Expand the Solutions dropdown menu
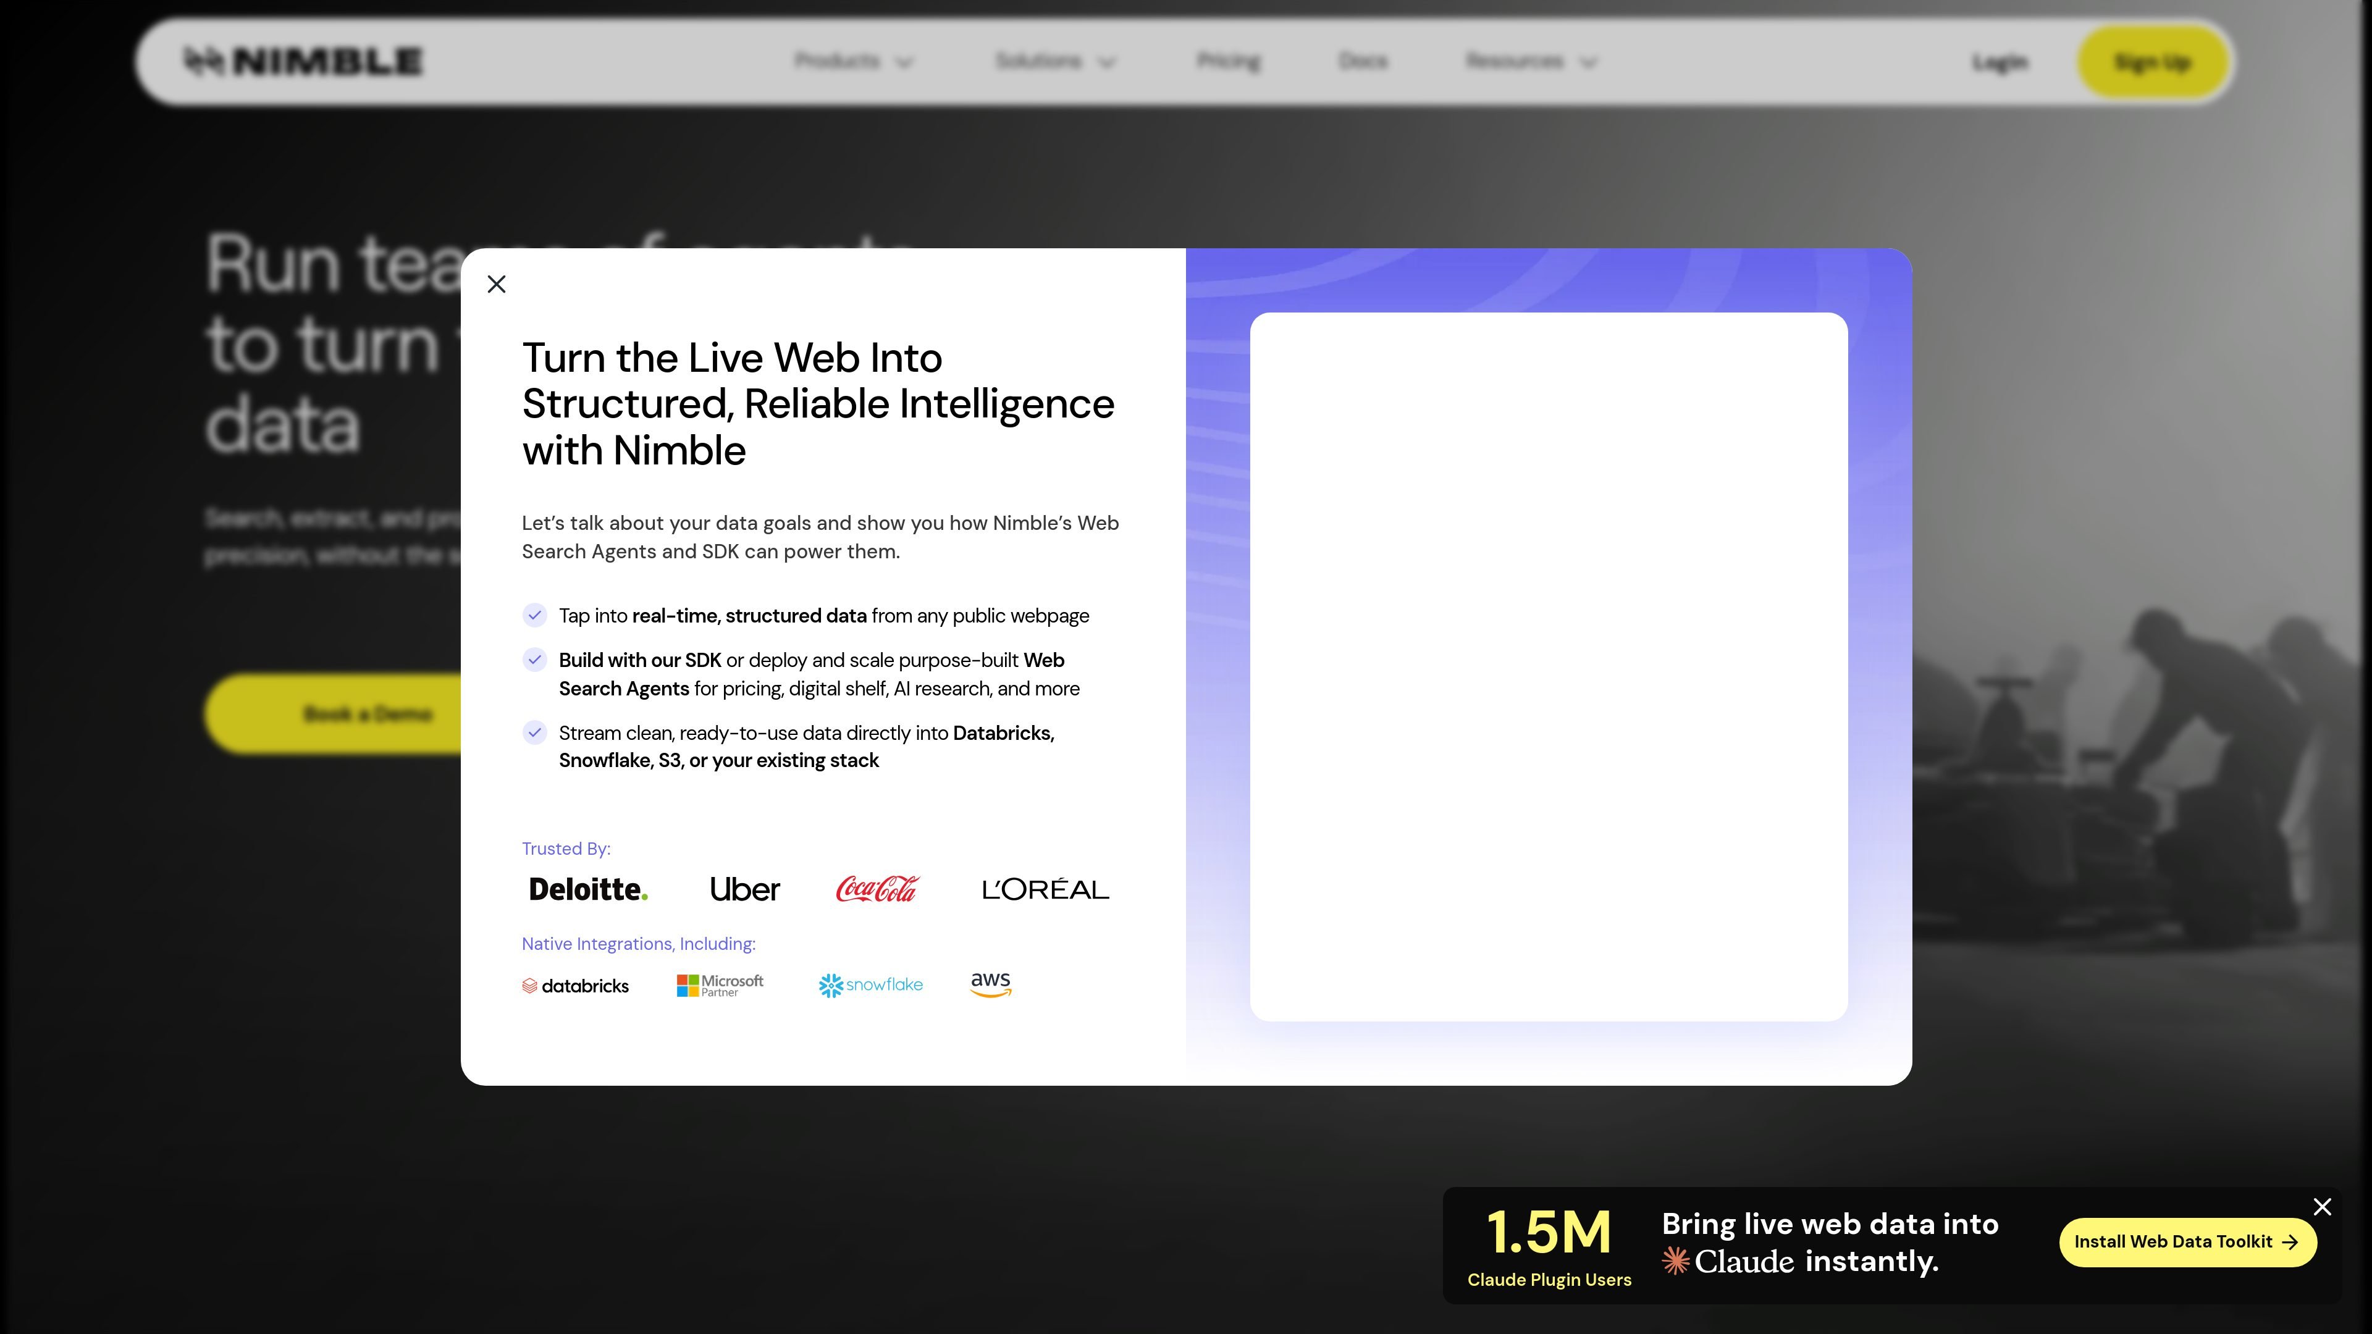This screenshot has height=1334, width=2372. point(1055,62)
